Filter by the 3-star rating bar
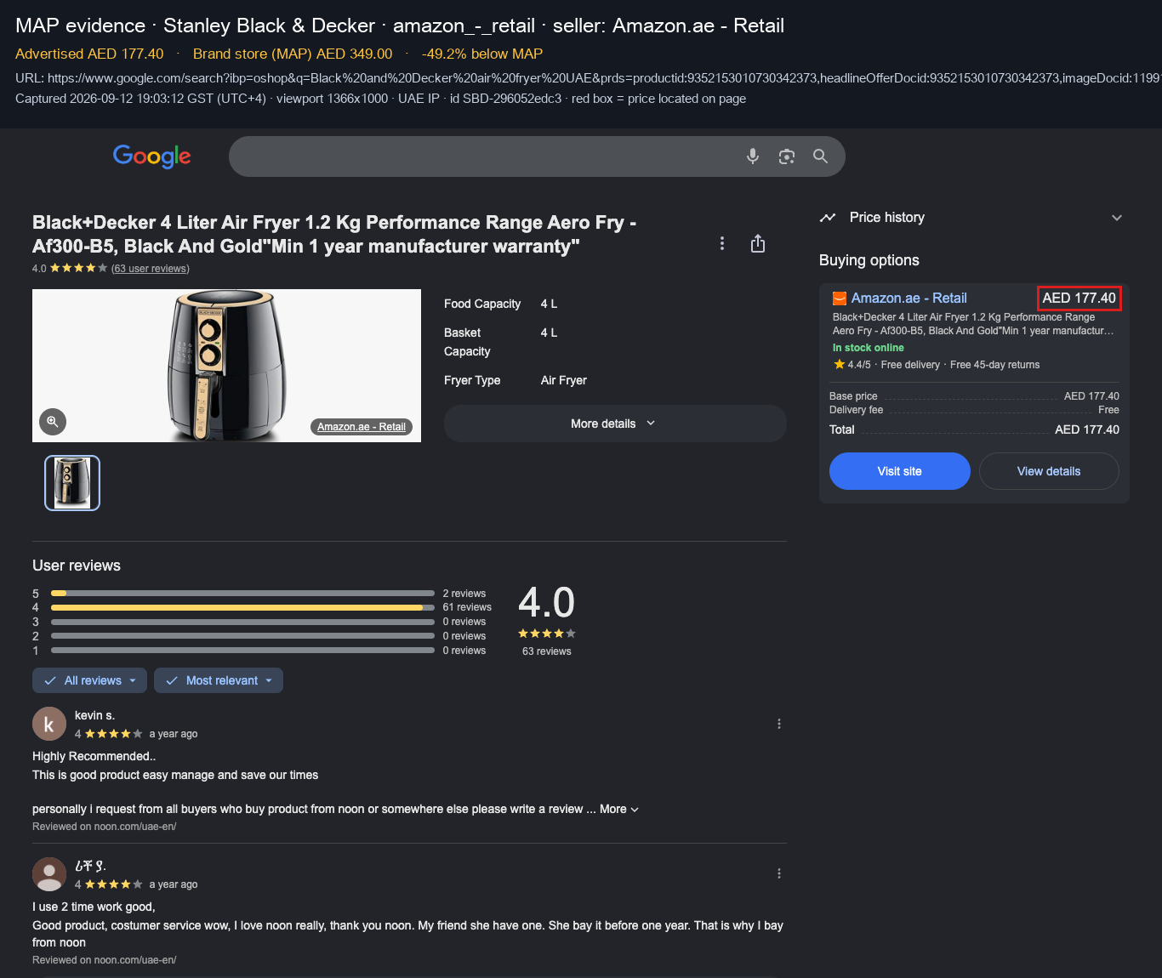 pos(242,622)
